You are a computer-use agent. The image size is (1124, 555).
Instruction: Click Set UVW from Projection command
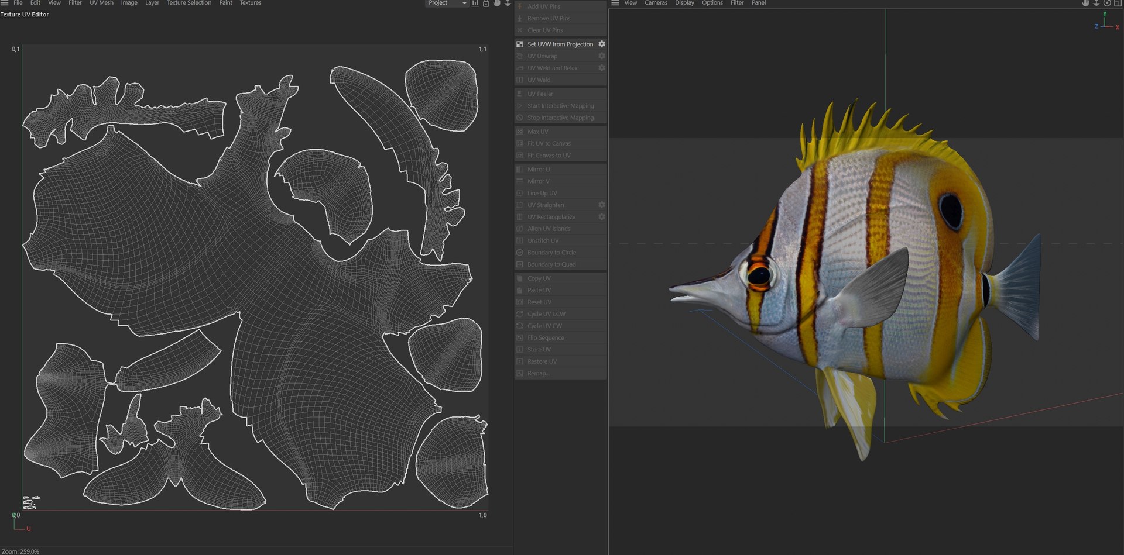pyautogui.click(x=560, y=44)
